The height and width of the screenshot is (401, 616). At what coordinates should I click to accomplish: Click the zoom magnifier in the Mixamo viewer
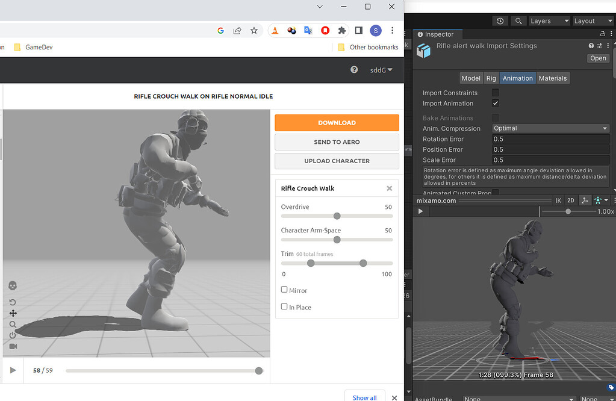click(x=13, y=325)
